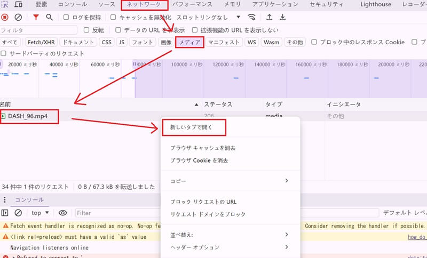Open the top context dropdown
The image size is (427, 258).
pyautogui.click(x=39, y=213)
